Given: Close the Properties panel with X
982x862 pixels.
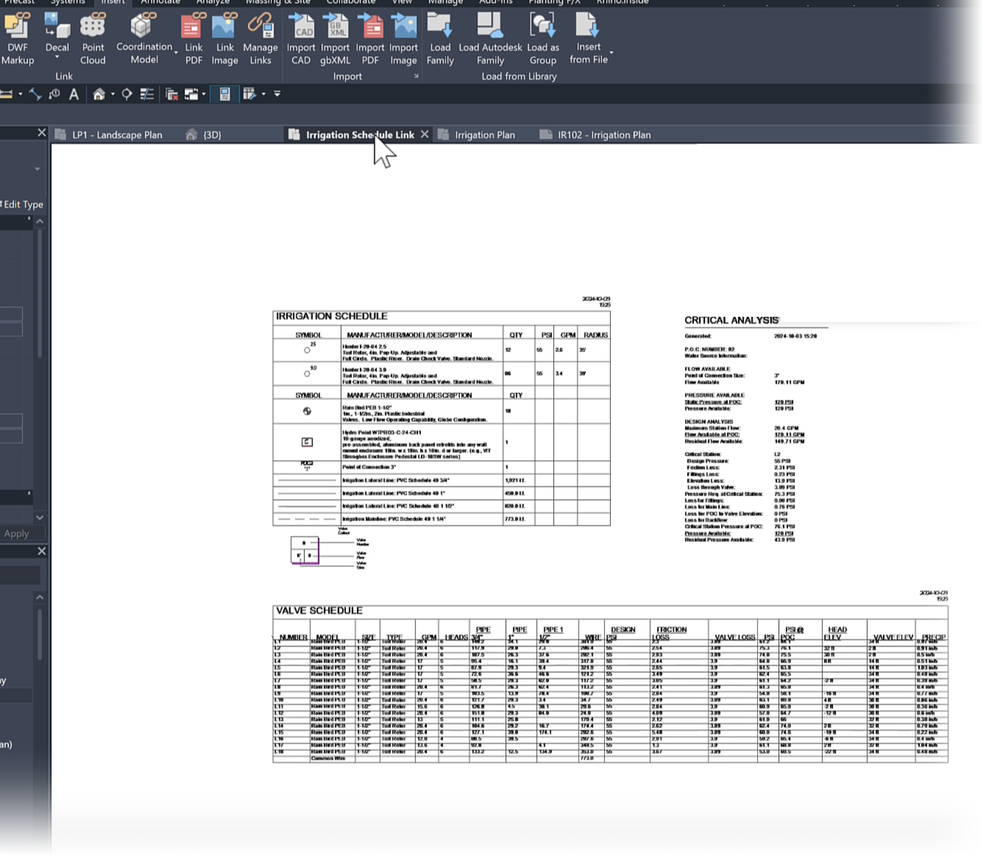Looking at the screenshot, I should coord(42,133).
